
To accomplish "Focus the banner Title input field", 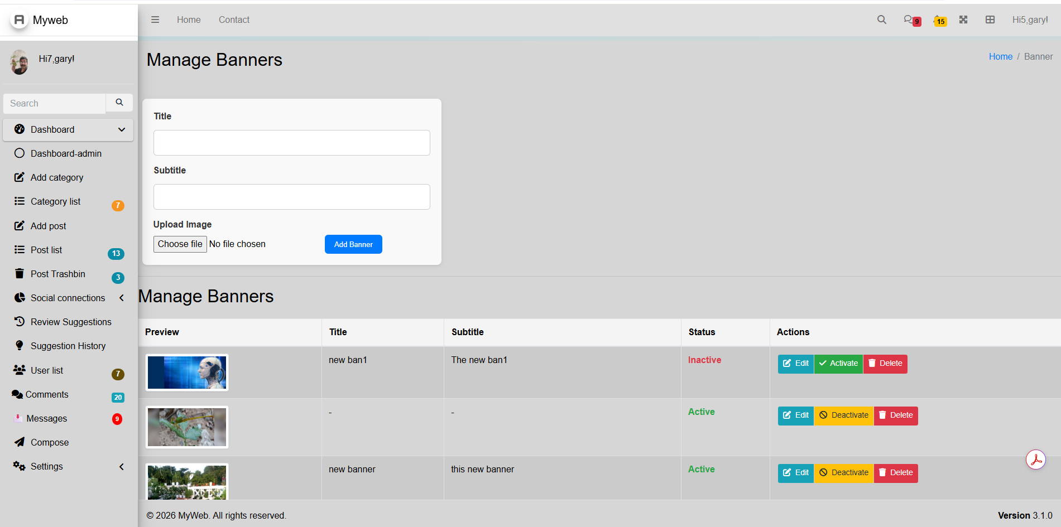I will coord(292,143).
